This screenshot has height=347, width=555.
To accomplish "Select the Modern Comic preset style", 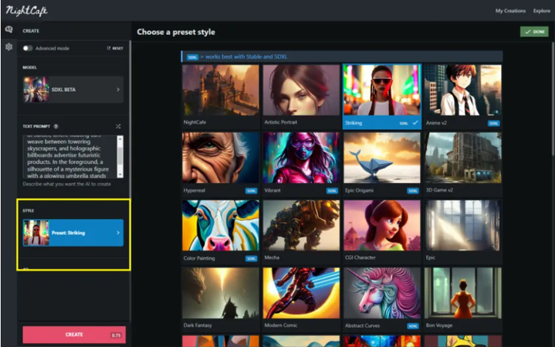I will 301,300.
